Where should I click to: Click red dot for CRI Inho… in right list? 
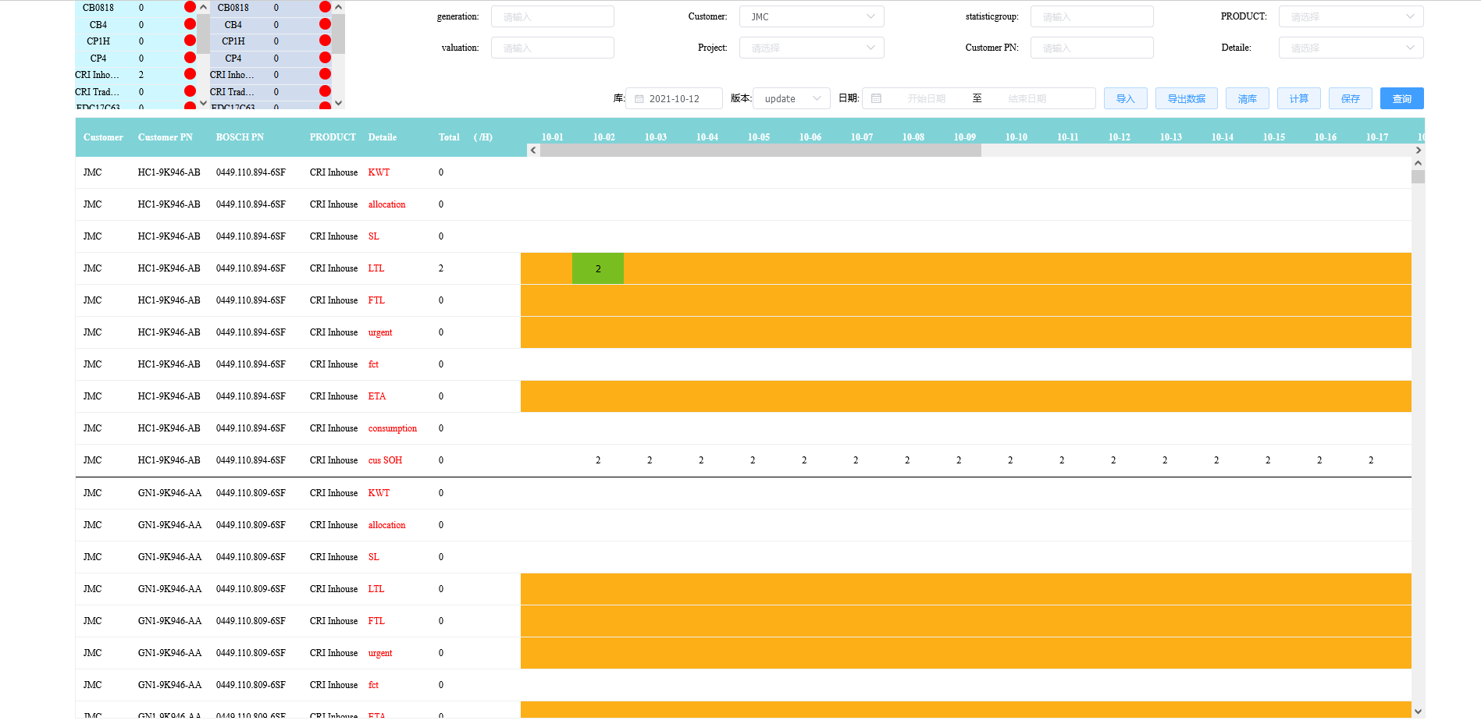325,74
